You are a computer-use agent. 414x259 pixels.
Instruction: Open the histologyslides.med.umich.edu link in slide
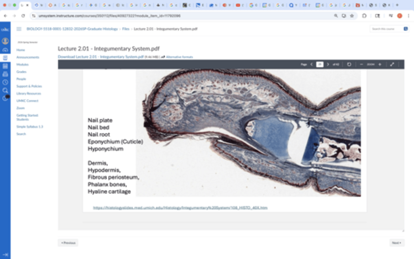click(180, 208)
